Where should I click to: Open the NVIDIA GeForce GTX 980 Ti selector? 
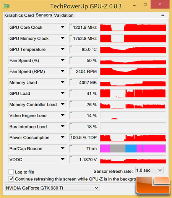pos(52,188)
